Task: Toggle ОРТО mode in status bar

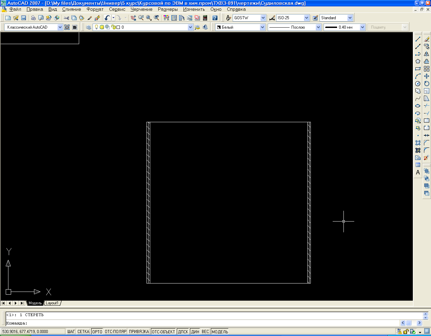Action: coord(97,332)
